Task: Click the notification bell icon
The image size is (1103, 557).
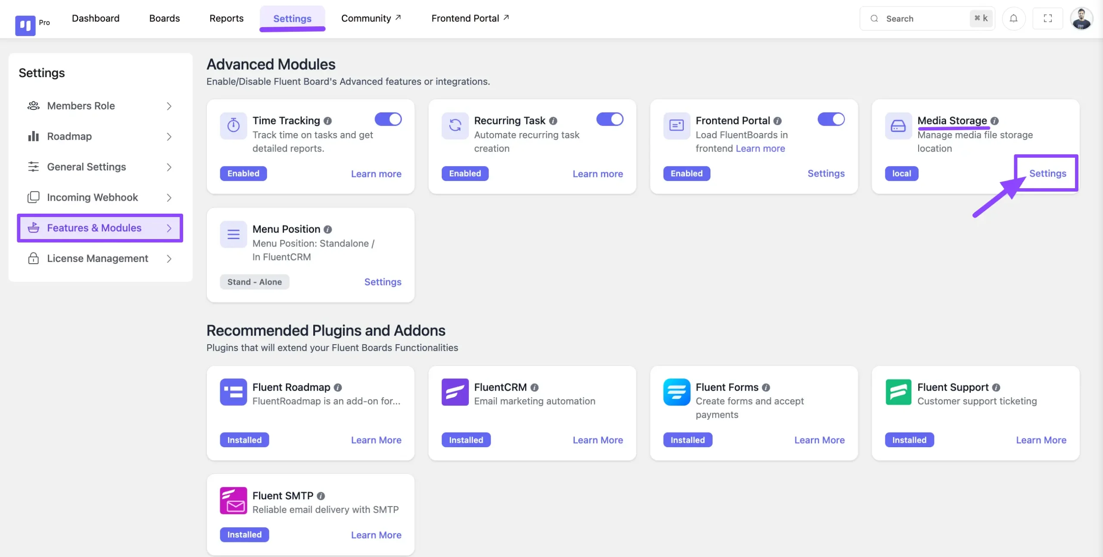Action: [x=1013, y=19]
